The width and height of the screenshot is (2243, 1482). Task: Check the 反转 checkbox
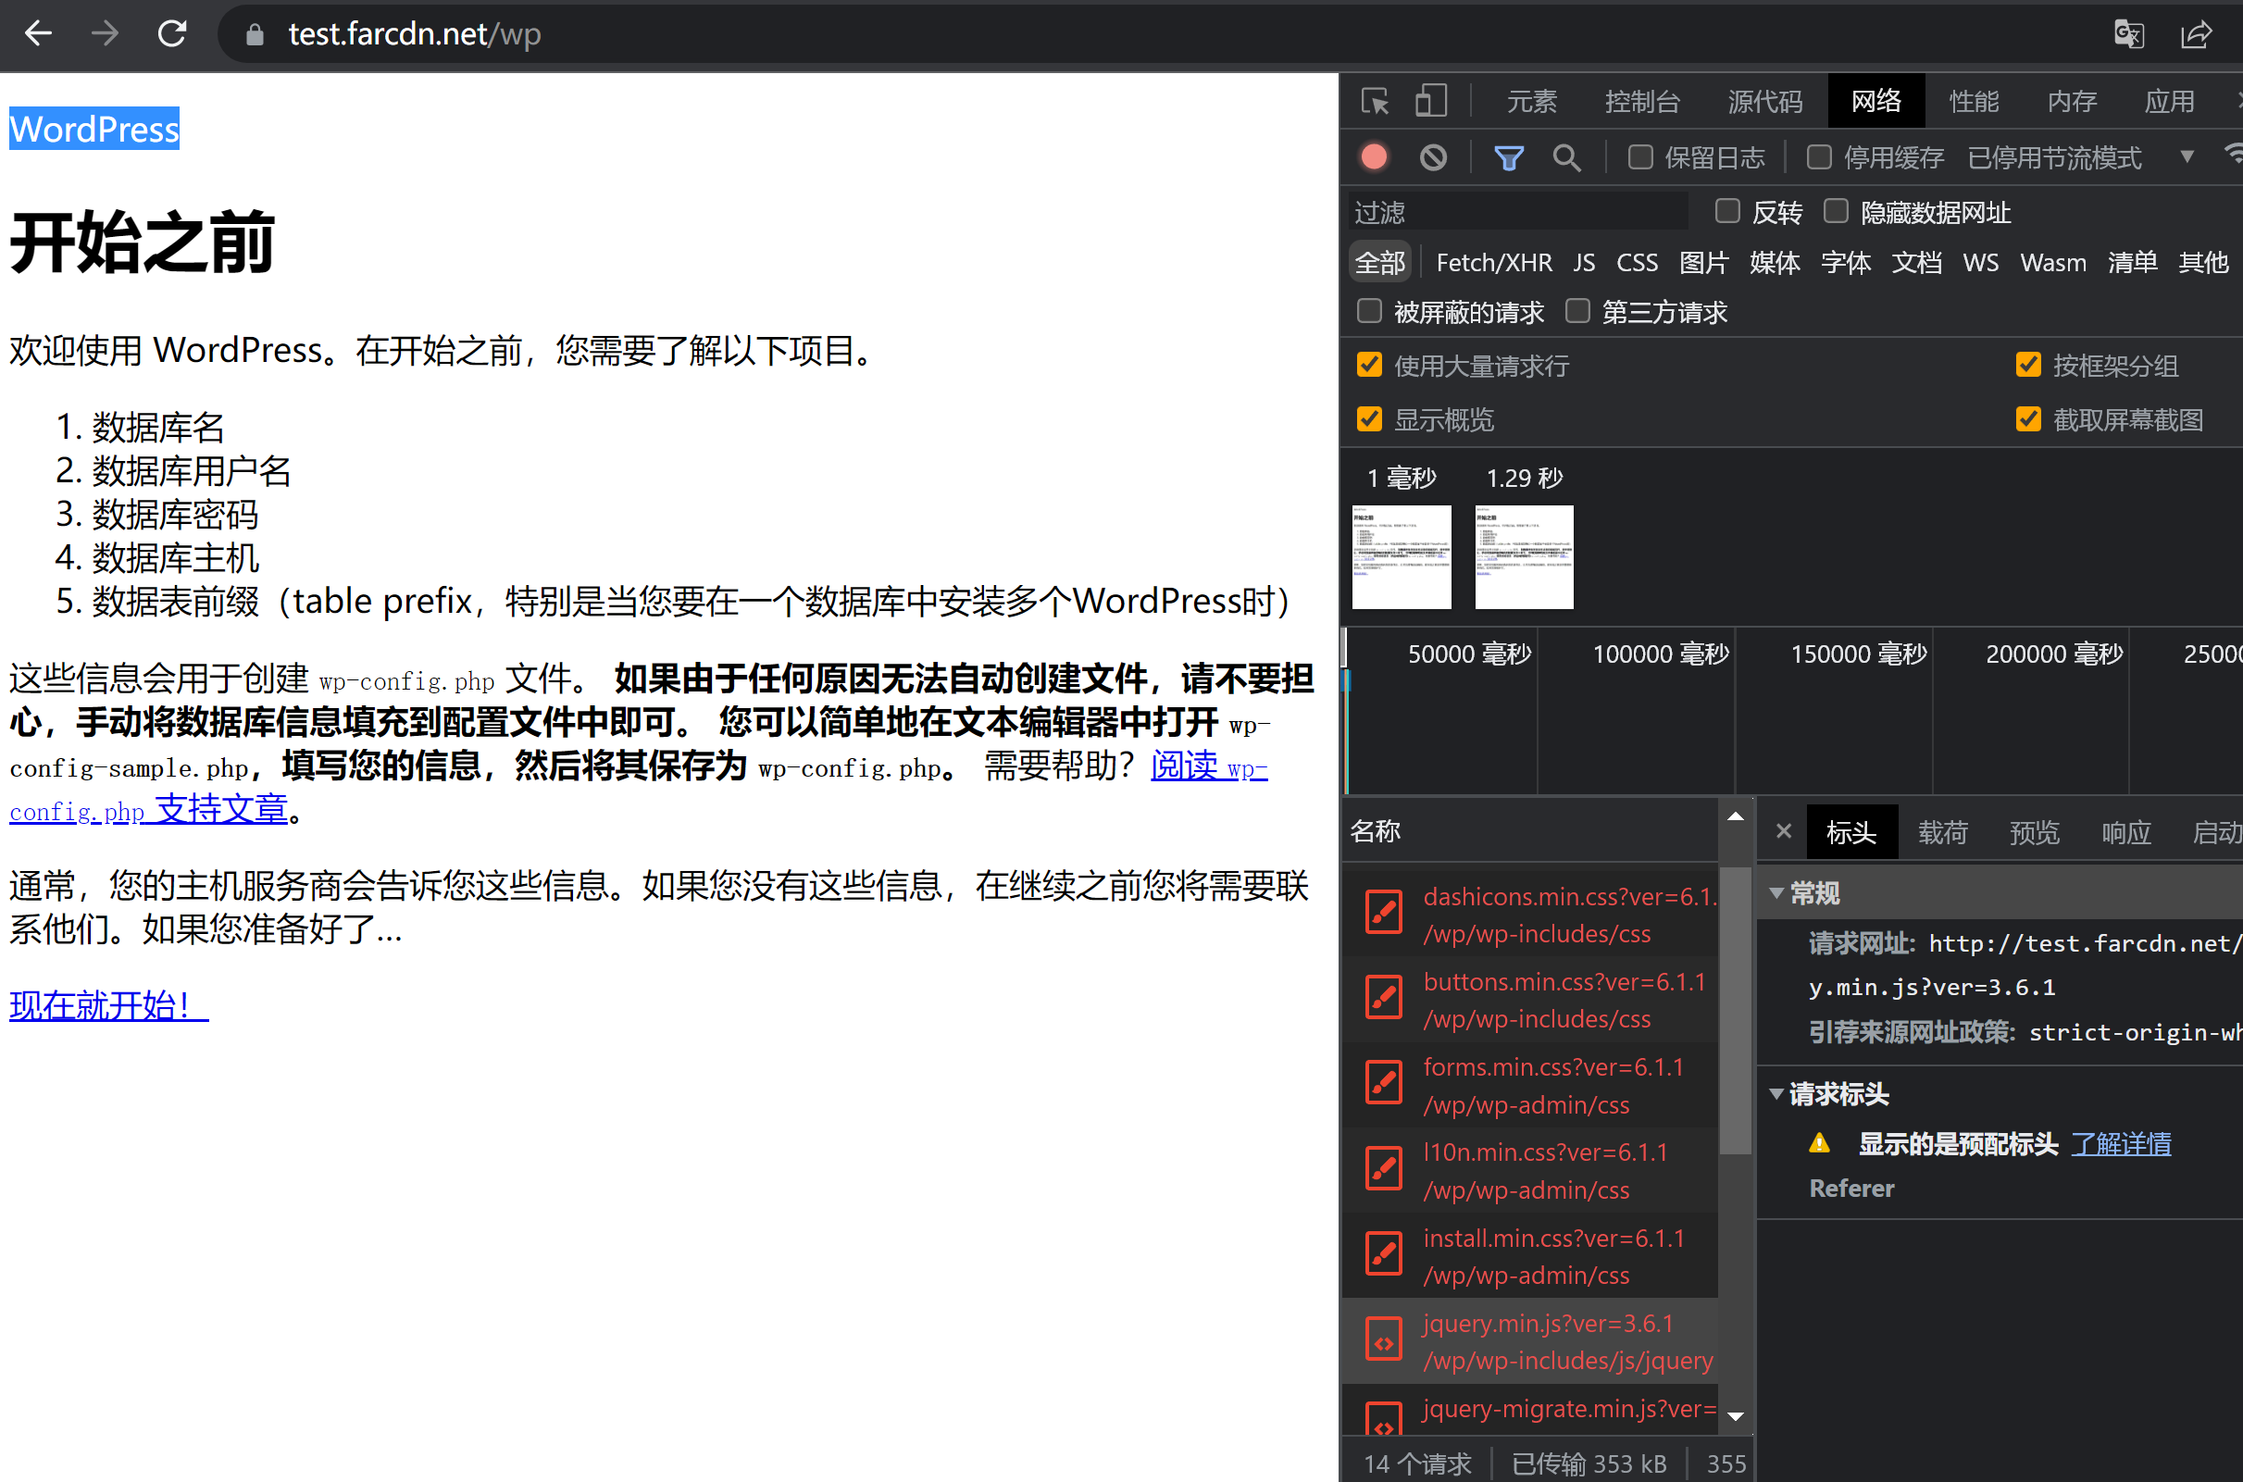(x=1726, y=212)
